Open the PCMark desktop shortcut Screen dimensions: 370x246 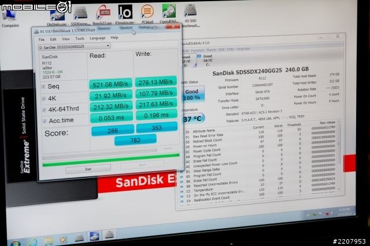[147, 13]
